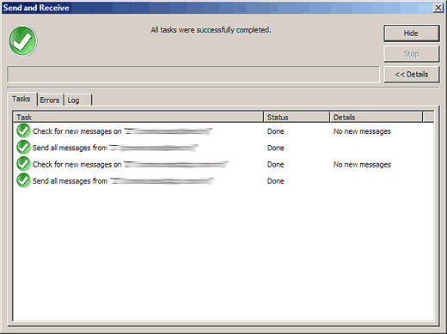Select the Tasks tab
The image size is (447, 334).
(x=21, y=99)
